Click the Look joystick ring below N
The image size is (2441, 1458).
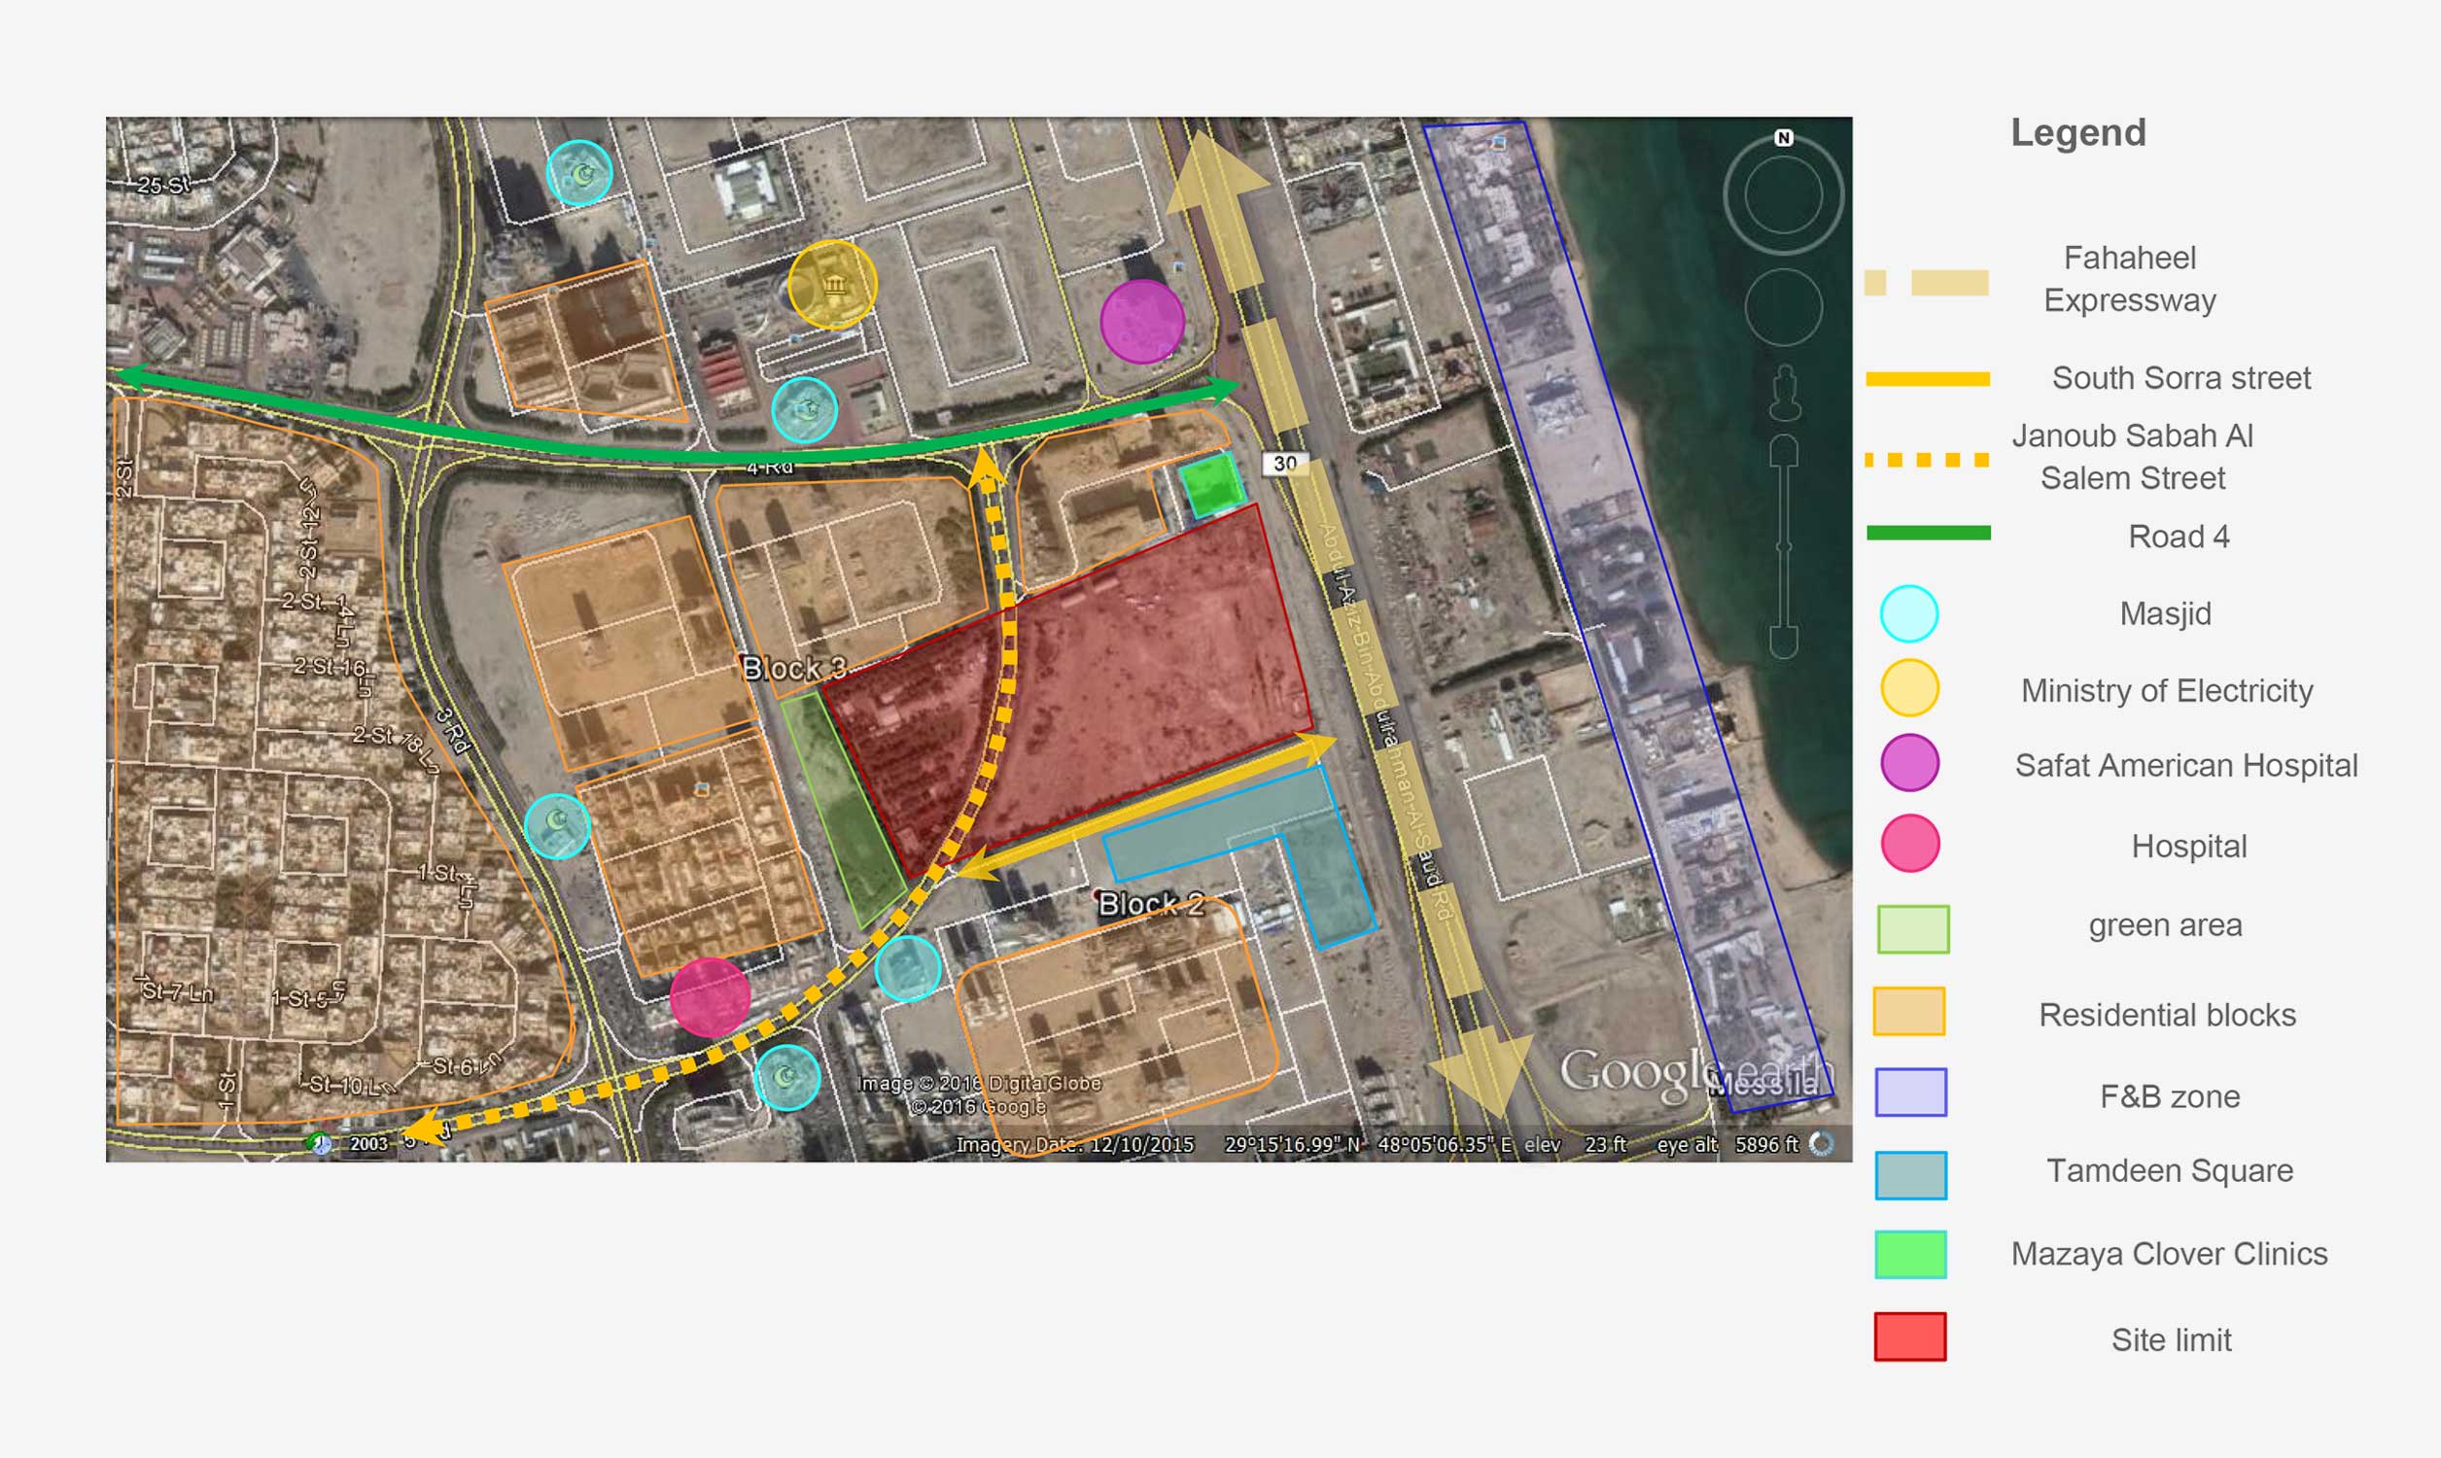(1784, 195)
